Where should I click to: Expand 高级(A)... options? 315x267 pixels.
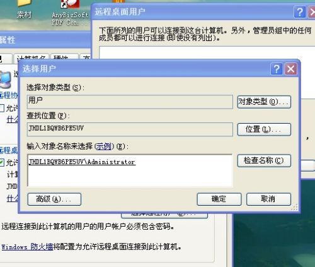tap(54, 199)
